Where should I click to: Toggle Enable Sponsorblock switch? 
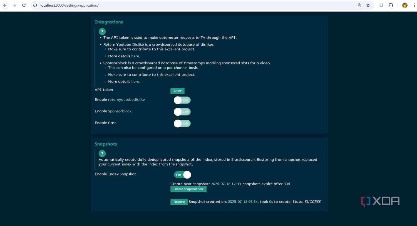tap(182, 112)
